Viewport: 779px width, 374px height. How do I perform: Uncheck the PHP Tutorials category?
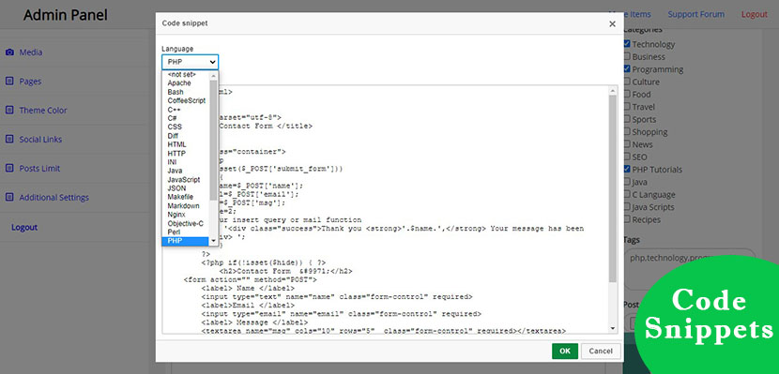627,169
